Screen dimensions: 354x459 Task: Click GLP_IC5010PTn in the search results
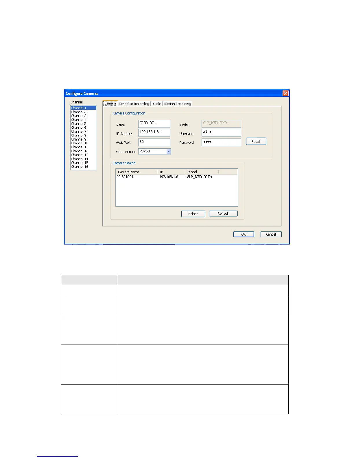point(199,176)
